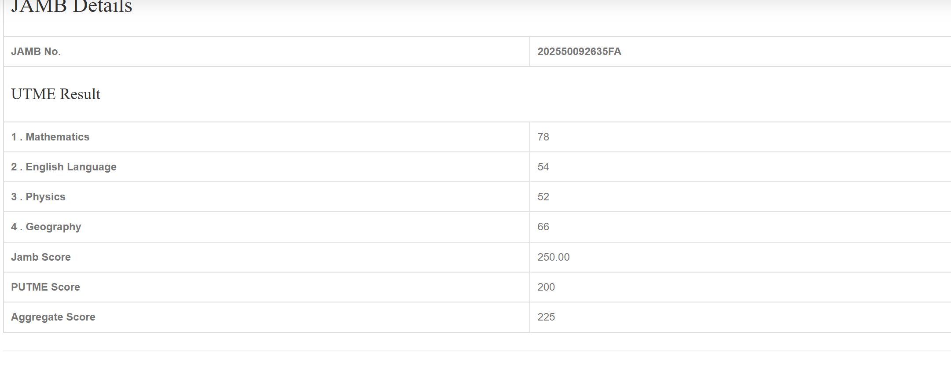Click the JAMB No. label
This screenshot has width=951, height=365.
[x=36, y=52]
